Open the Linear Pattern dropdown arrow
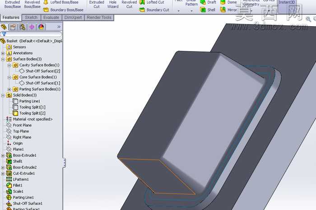 coord(191,11)
